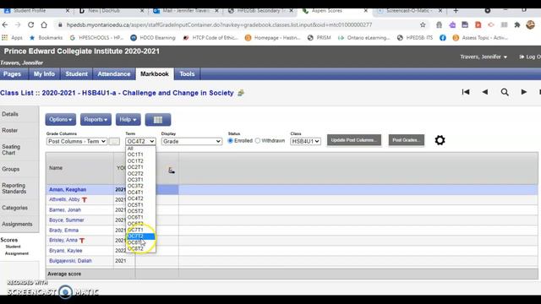Viewport: 541px width, 304px height.
Task: Go to next record arrow
Action: pyautogui.click(x=524, y=92)
